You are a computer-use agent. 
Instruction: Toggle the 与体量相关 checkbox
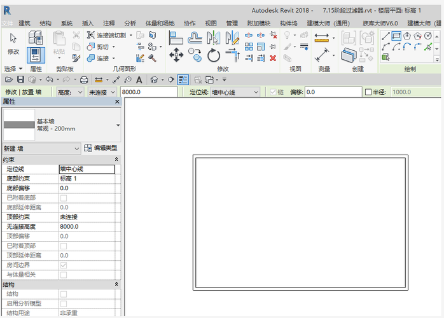(64, 275)
